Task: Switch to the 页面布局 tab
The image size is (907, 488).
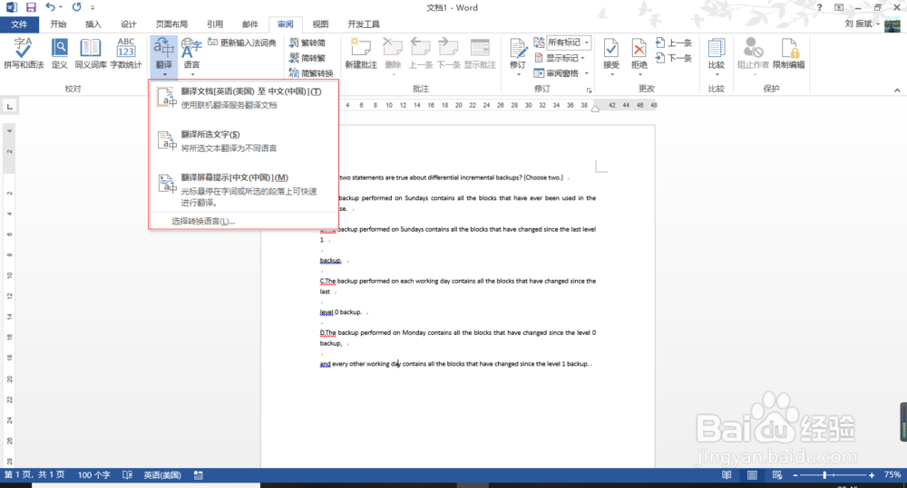Action: (x=171, y=24)
